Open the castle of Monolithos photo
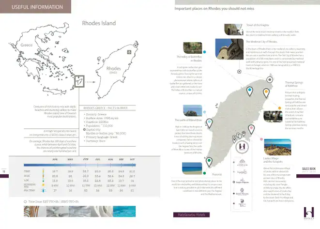The image size is (320, 229). point(193,110)
